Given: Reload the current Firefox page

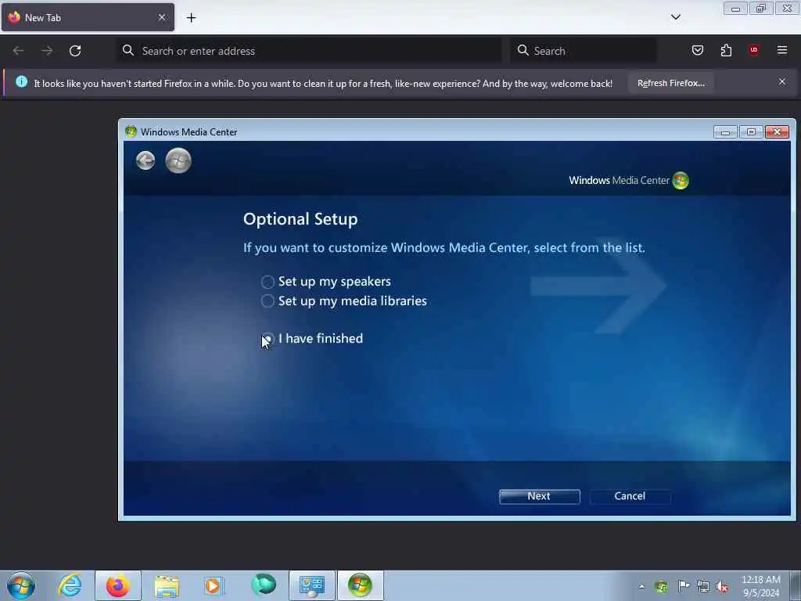Looking at the screenshot, I should [75, 51].
